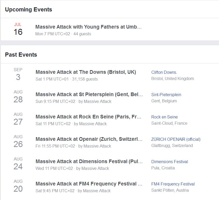Open the Dimensions Festival event title
Viewport: 219px width, 200px height.
click(x=89, y=161)
